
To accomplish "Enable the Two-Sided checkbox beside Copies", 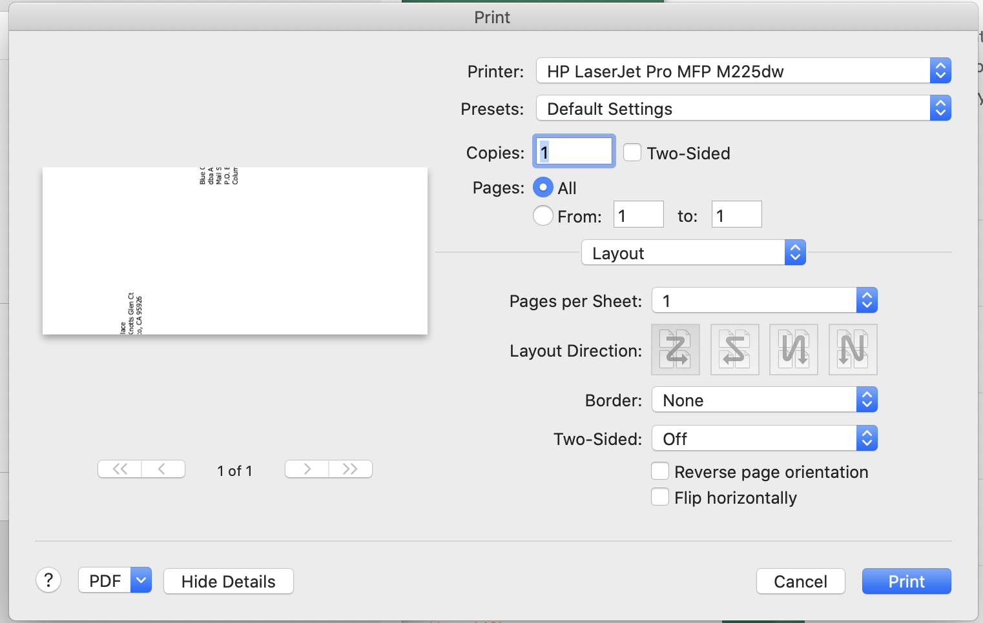I will [x=632, y=153].
